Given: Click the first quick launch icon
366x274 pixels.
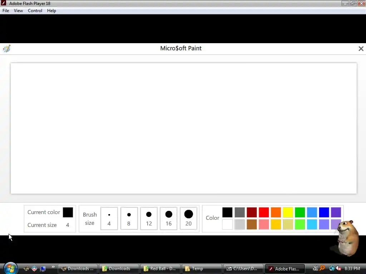Looking at the screenshot, I should (26, 269).
